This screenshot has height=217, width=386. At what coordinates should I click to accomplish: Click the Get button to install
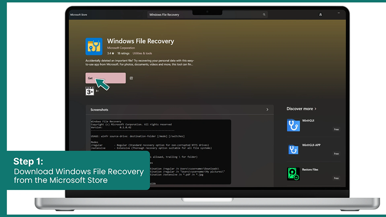tap(106, 78)
